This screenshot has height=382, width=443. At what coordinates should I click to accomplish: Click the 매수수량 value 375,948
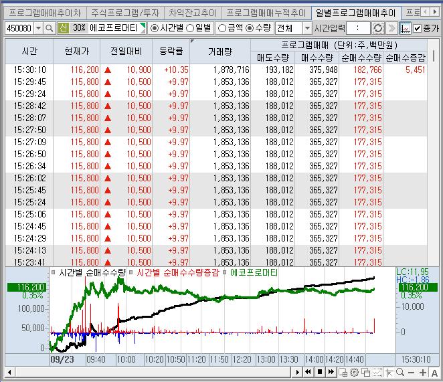click(323, 70)
